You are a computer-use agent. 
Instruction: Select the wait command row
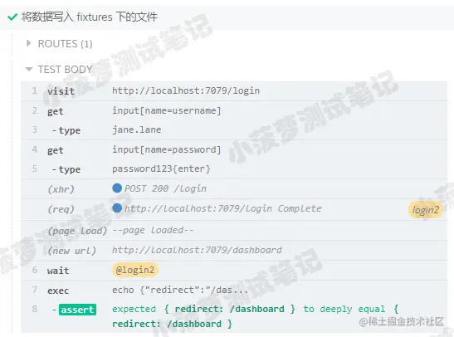[x=234, y=270]
